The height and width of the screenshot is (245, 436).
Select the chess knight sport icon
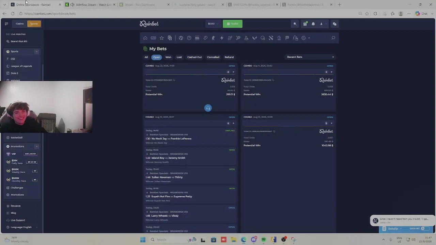(x=279, y=38)
